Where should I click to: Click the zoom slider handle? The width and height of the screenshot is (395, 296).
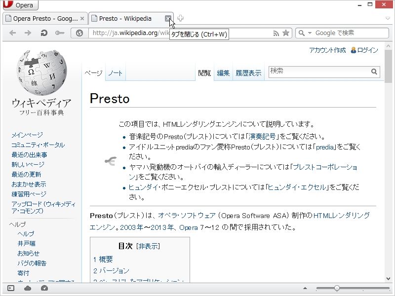point(337,288)
